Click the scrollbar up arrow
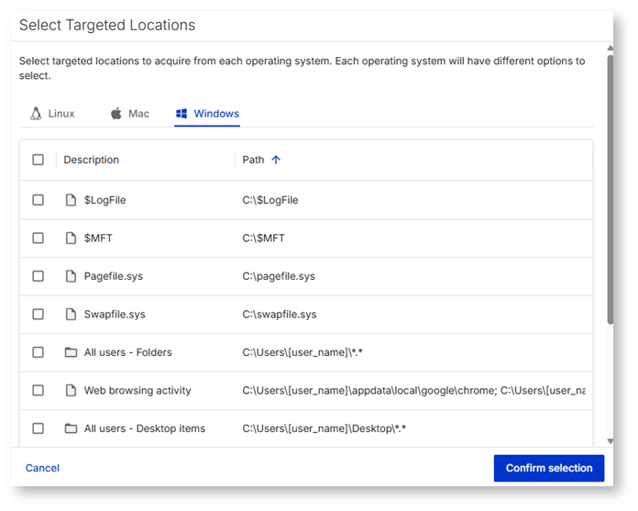The width and height of the screenshot is (638, 511). pyautogui.click(x=610, y=48)
